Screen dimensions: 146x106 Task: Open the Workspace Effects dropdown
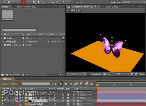(x=134, y=2)
